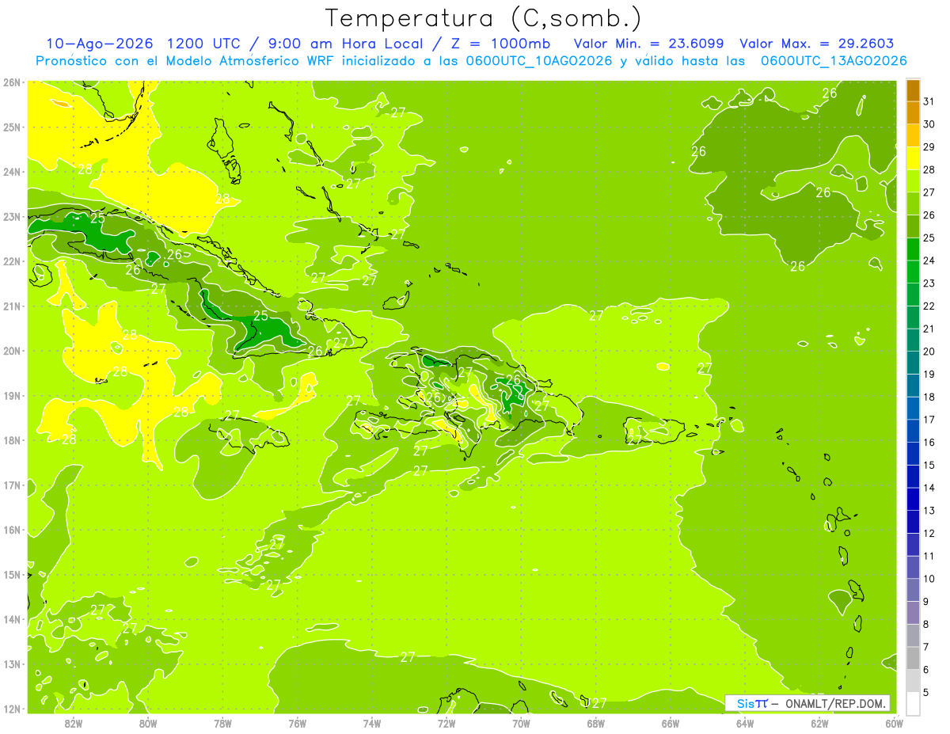Select the 16N latitude axis label

tap(11, 530)
